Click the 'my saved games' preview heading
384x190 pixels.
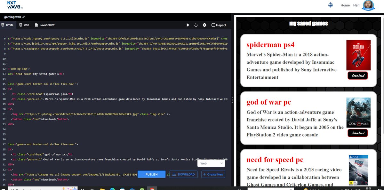308,23
